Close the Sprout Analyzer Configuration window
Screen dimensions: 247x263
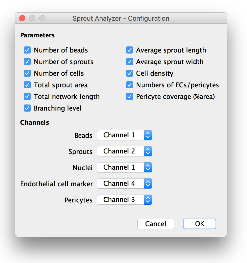tap(22, 18)
